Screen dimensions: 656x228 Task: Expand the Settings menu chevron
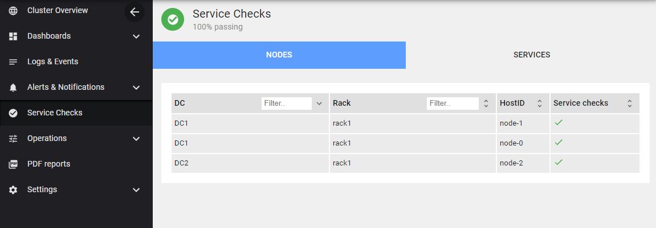tap(136, 190)
